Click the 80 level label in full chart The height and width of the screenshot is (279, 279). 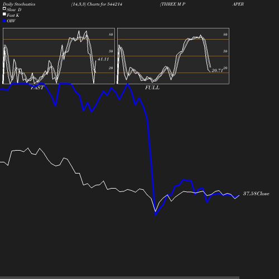[225, 35]
